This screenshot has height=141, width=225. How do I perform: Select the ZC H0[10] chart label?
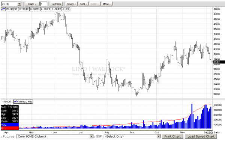(x=12, y=9)
